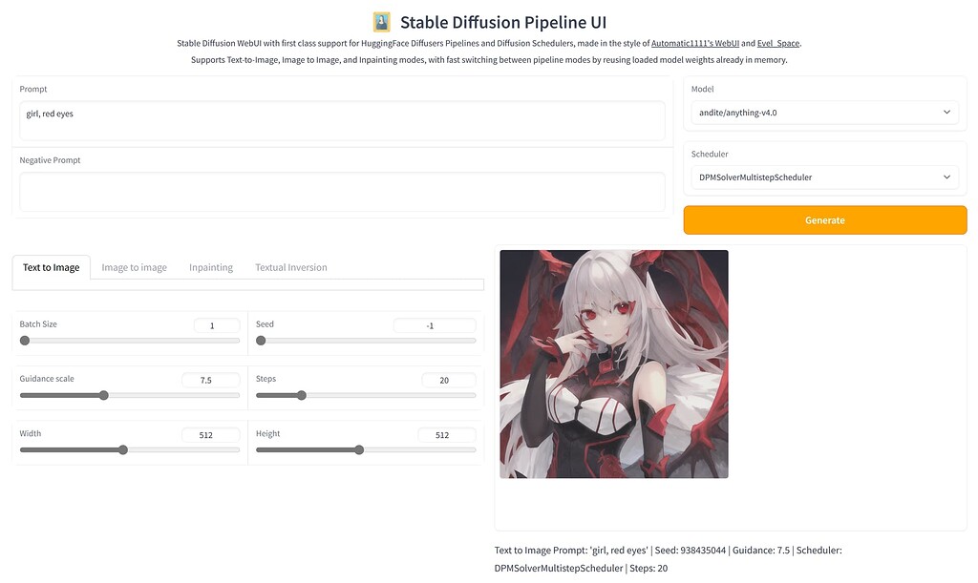The image size is (978, 583).
Task: Open the Scheduler dropdown
Action: point(824,177)
